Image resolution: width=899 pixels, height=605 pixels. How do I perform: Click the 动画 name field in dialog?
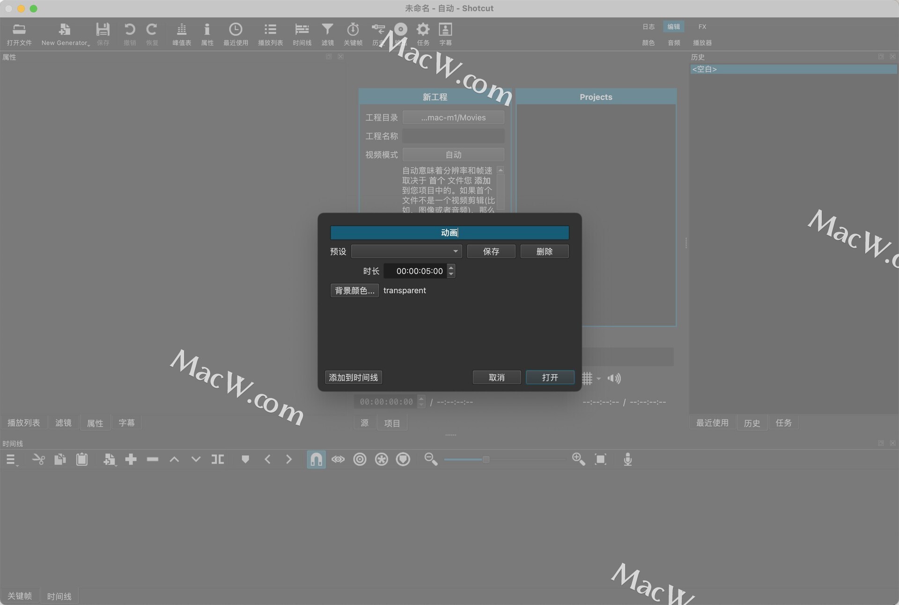(x=449, y=233)
